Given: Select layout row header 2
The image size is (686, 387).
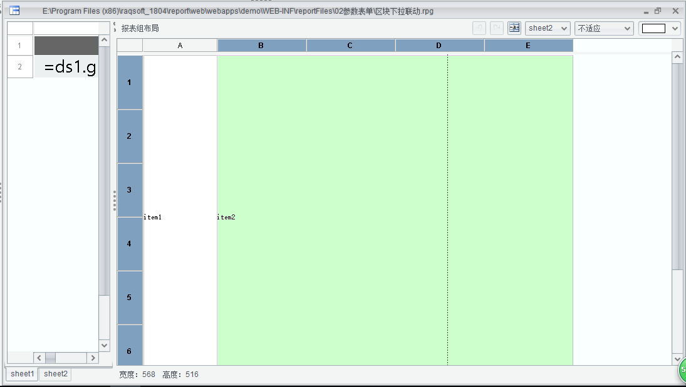Looking at the screenshot, I should tap(130, 136).
